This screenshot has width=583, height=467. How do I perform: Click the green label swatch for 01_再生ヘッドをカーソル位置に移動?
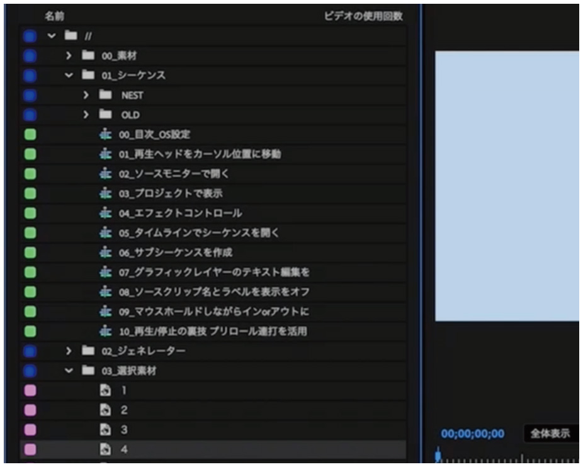pyautogui.click(x=29, y=154)
